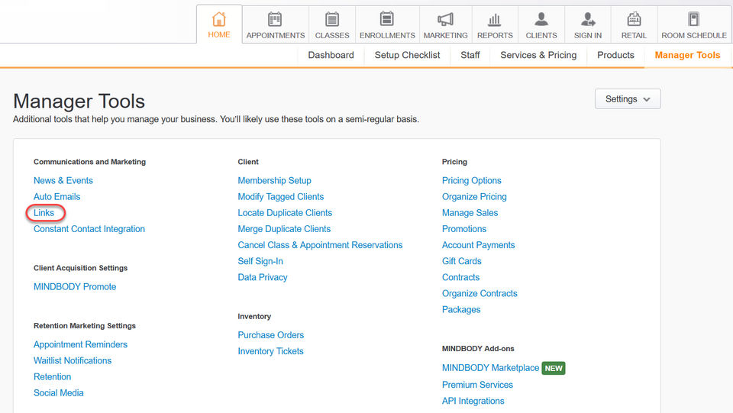Open Premium Services
Image resolution: width=733 pixels, height=413 pixels.
coord(477,385)
